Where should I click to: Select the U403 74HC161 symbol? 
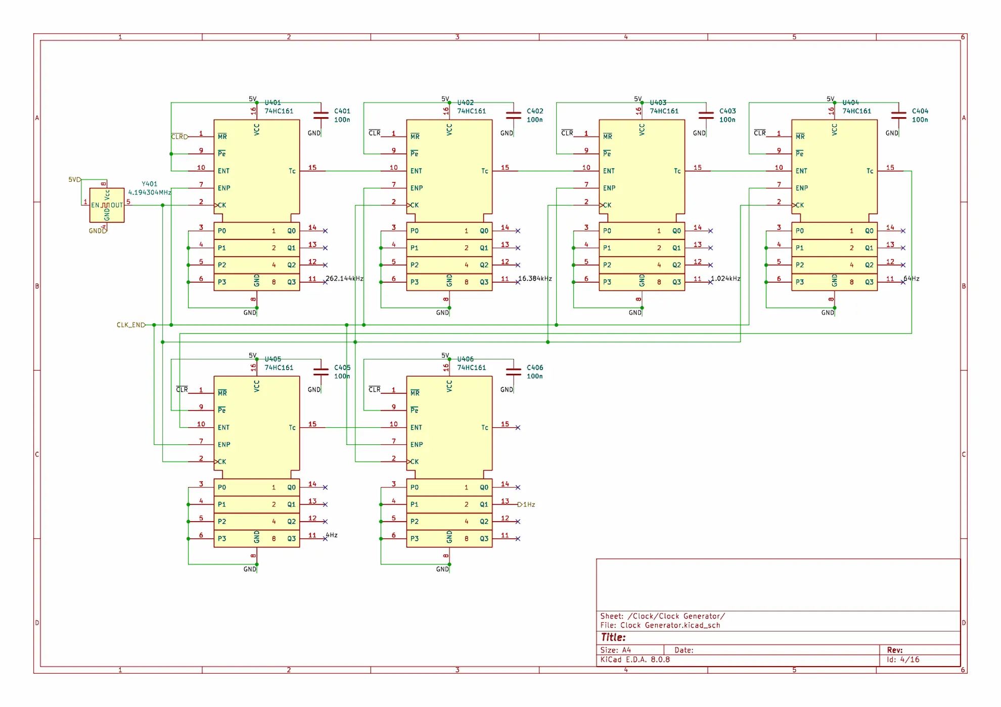(642, 205)
